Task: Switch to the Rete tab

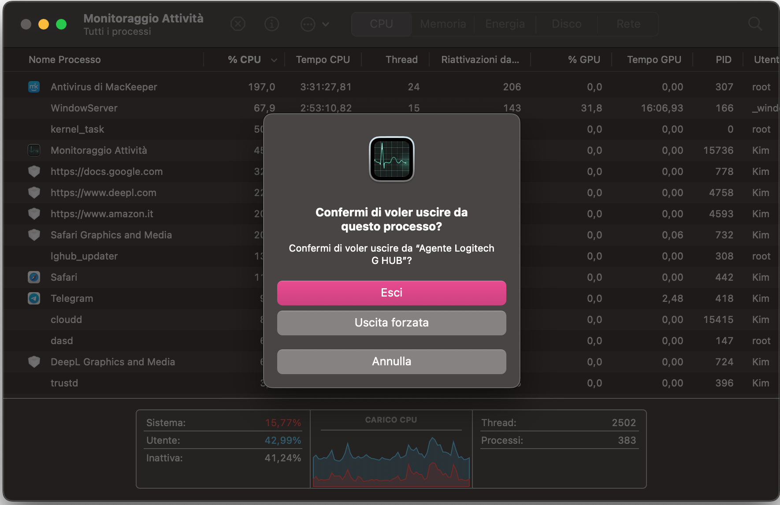Action: click(x=628, y=24)
